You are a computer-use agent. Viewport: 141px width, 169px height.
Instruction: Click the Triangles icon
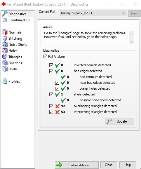(x=5, y=57)
